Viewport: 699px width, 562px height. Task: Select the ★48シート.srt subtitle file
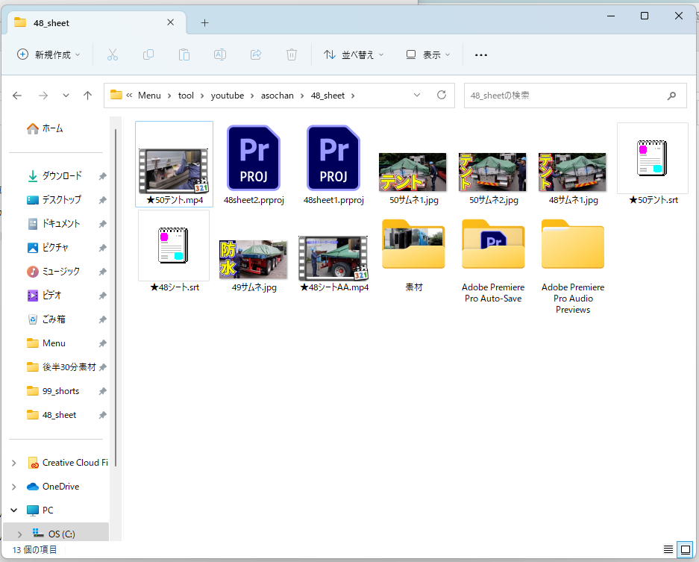175,252
